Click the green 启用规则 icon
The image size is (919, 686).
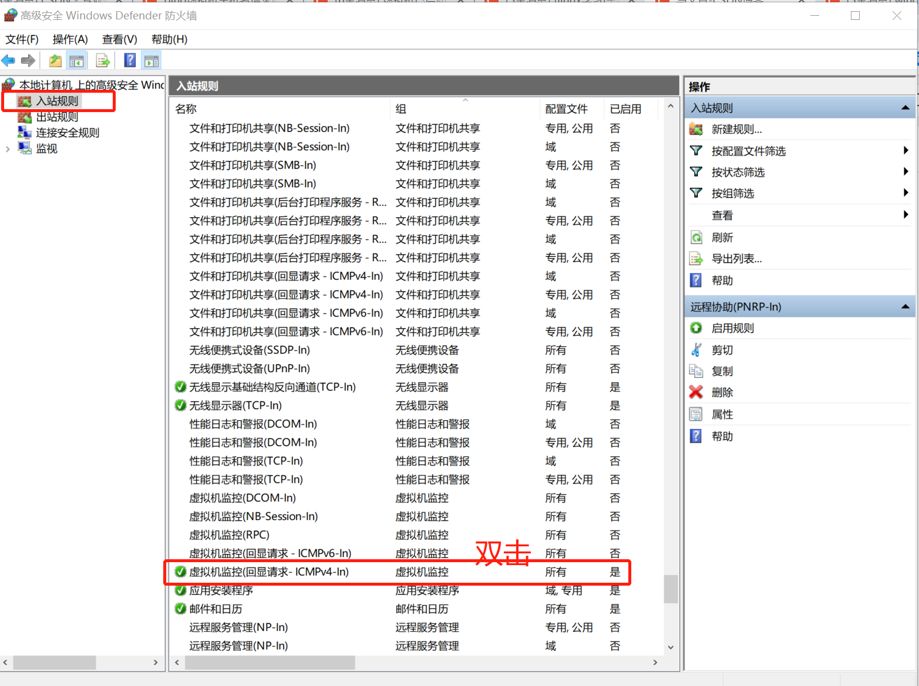click(696, 328)
